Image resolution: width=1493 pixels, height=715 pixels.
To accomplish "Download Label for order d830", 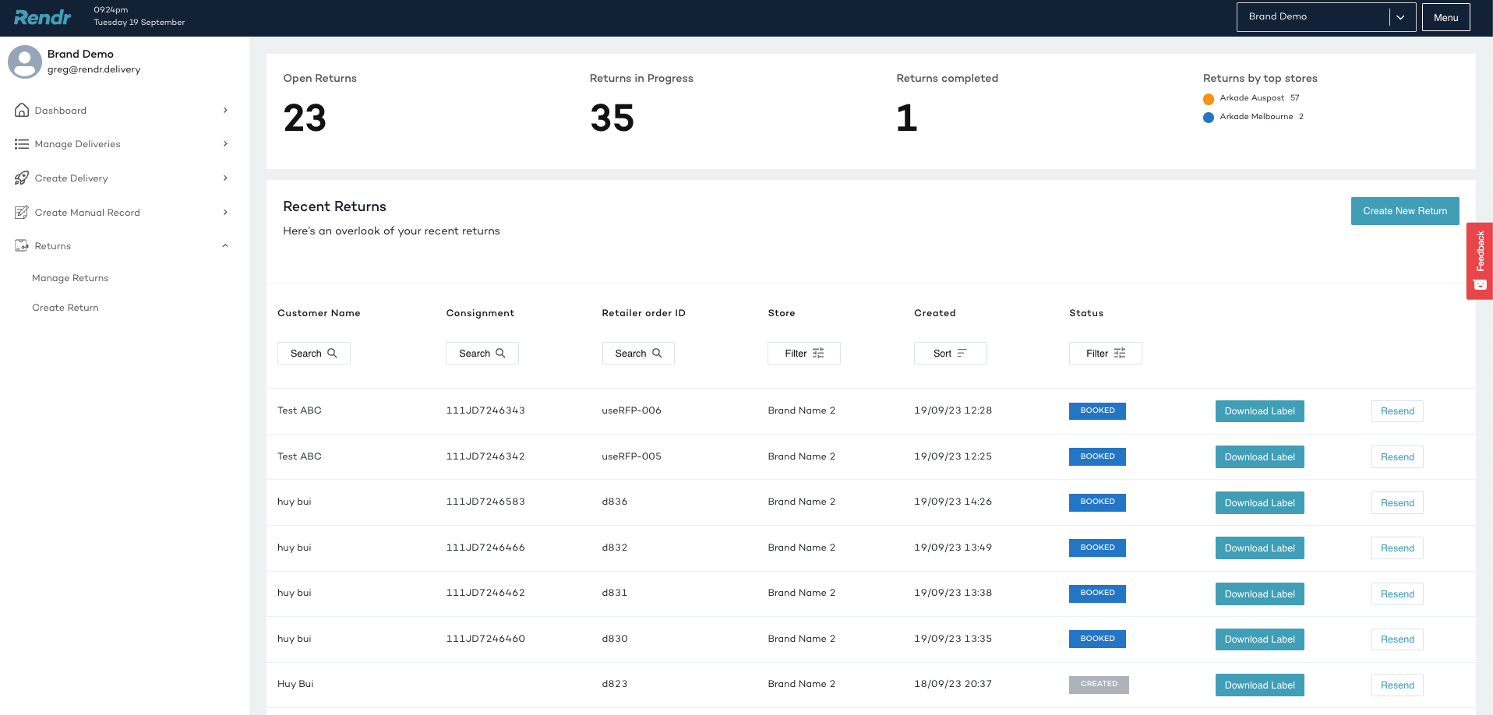I will pyautogui.click(x=1260, y=639).
